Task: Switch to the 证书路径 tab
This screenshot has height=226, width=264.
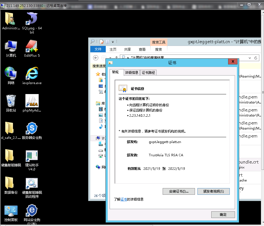Action: (148, 73)
